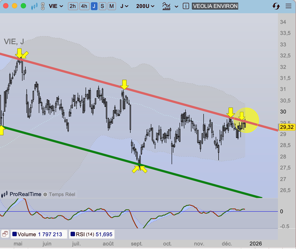Select the weekly S timeframe
296x249 pixels.
click(102, 6)
